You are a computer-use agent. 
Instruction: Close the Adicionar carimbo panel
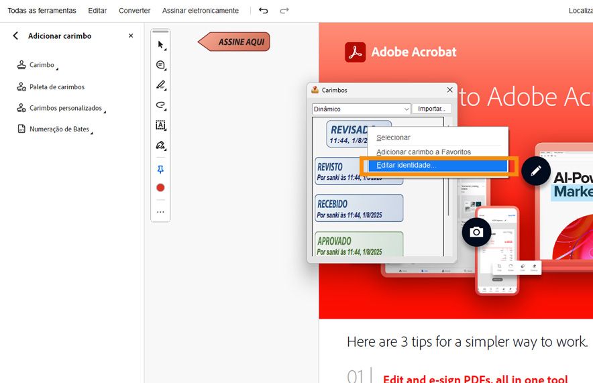[131, 36]
